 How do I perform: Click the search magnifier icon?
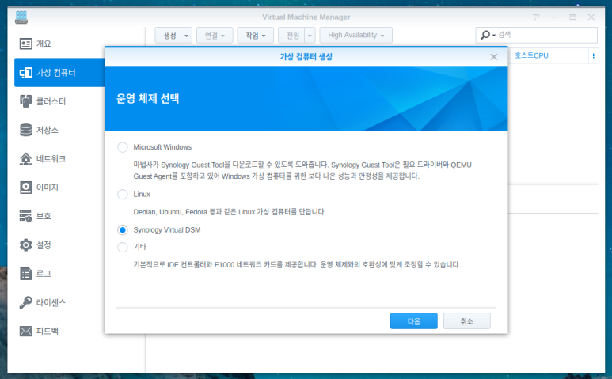tap(485, 35)
